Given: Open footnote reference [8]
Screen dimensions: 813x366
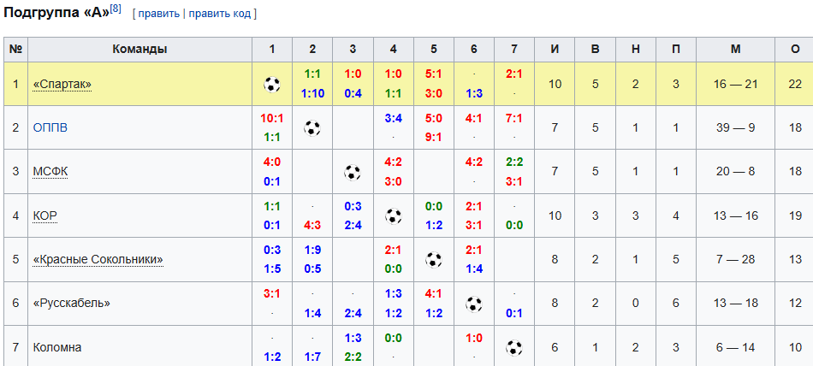Looking at the screenshot, I should [116, 9].
